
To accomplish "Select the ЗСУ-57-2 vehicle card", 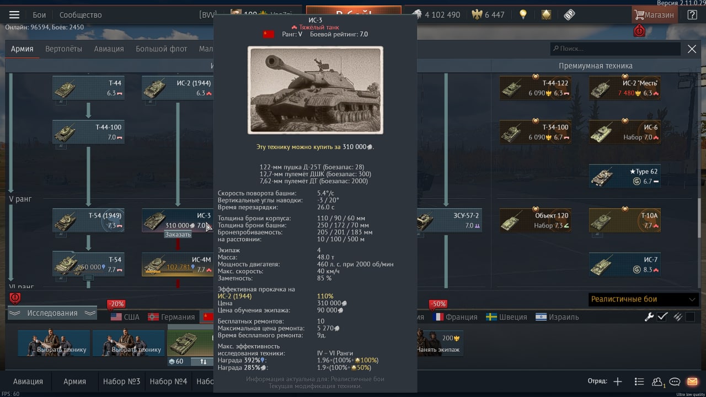I will click(450, 220).
